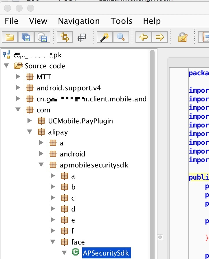Click the Save all icon in toolbar

tap(26, 37)
